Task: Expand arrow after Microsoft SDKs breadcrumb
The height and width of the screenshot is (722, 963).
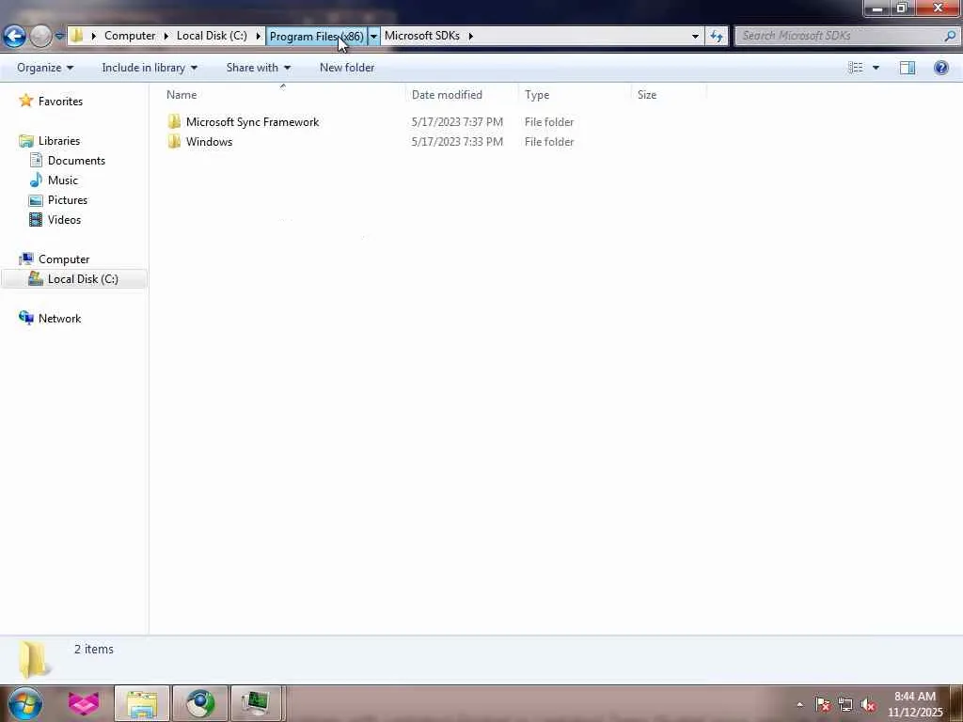Action: [x=471, y=36]
